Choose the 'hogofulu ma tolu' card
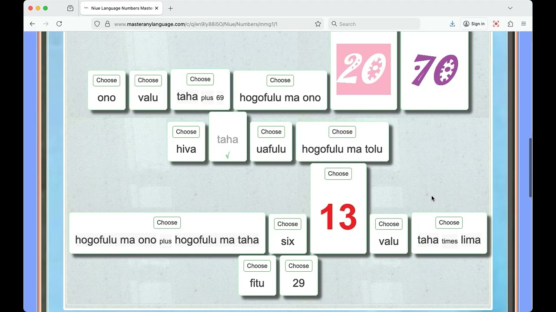The width and height of the screenshot is (556, 312). tap(342, 132)
